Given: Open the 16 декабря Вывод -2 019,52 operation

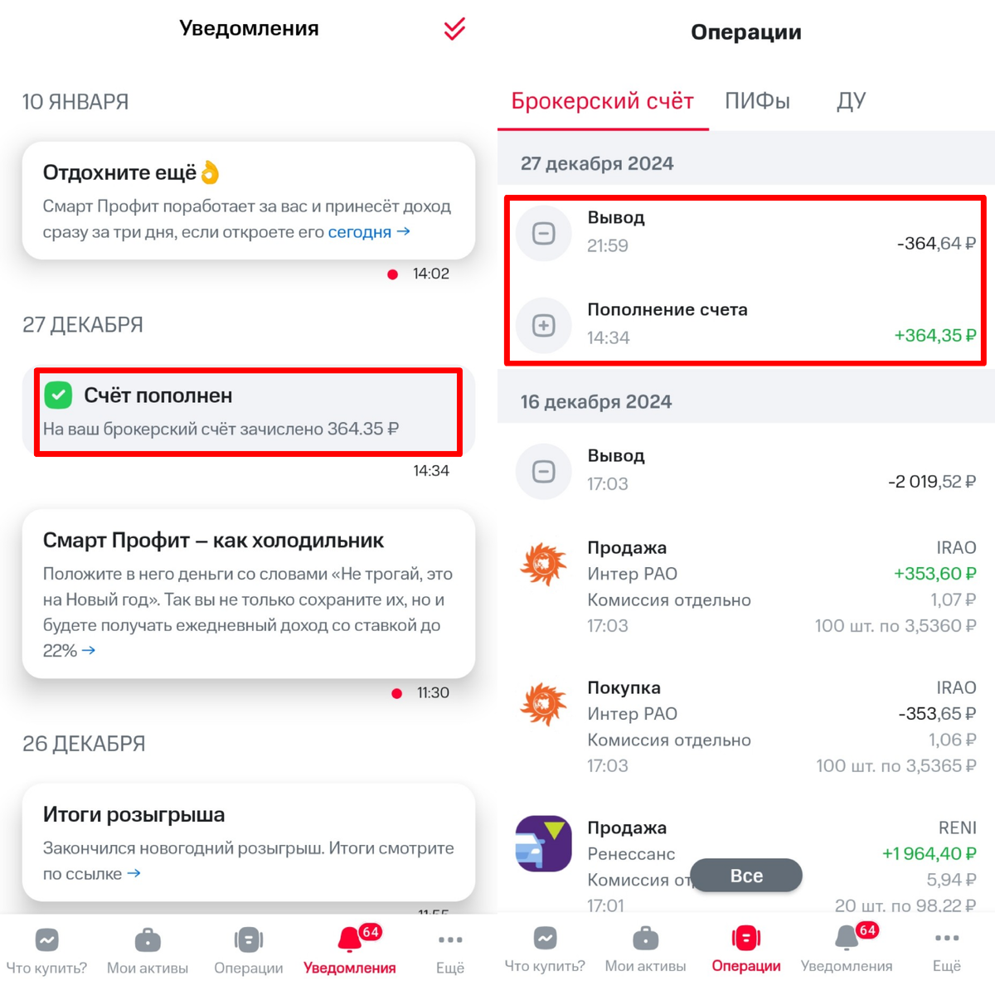Looking at the screenshot, I should tap(746, 469).
